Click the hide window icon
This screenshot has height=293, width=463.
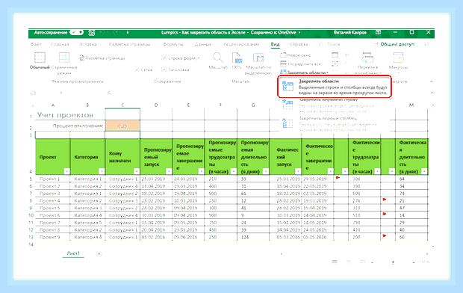[x=335, y=64]
